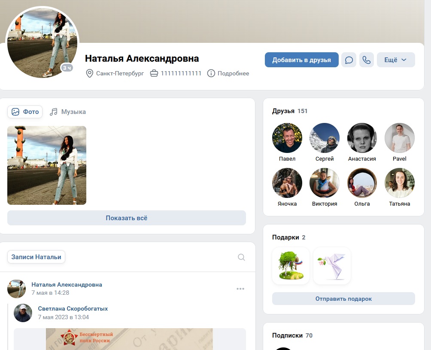The image size is (431, 350).
Task: Click Добавить в друзья button
Action: [x=301, y=60]
